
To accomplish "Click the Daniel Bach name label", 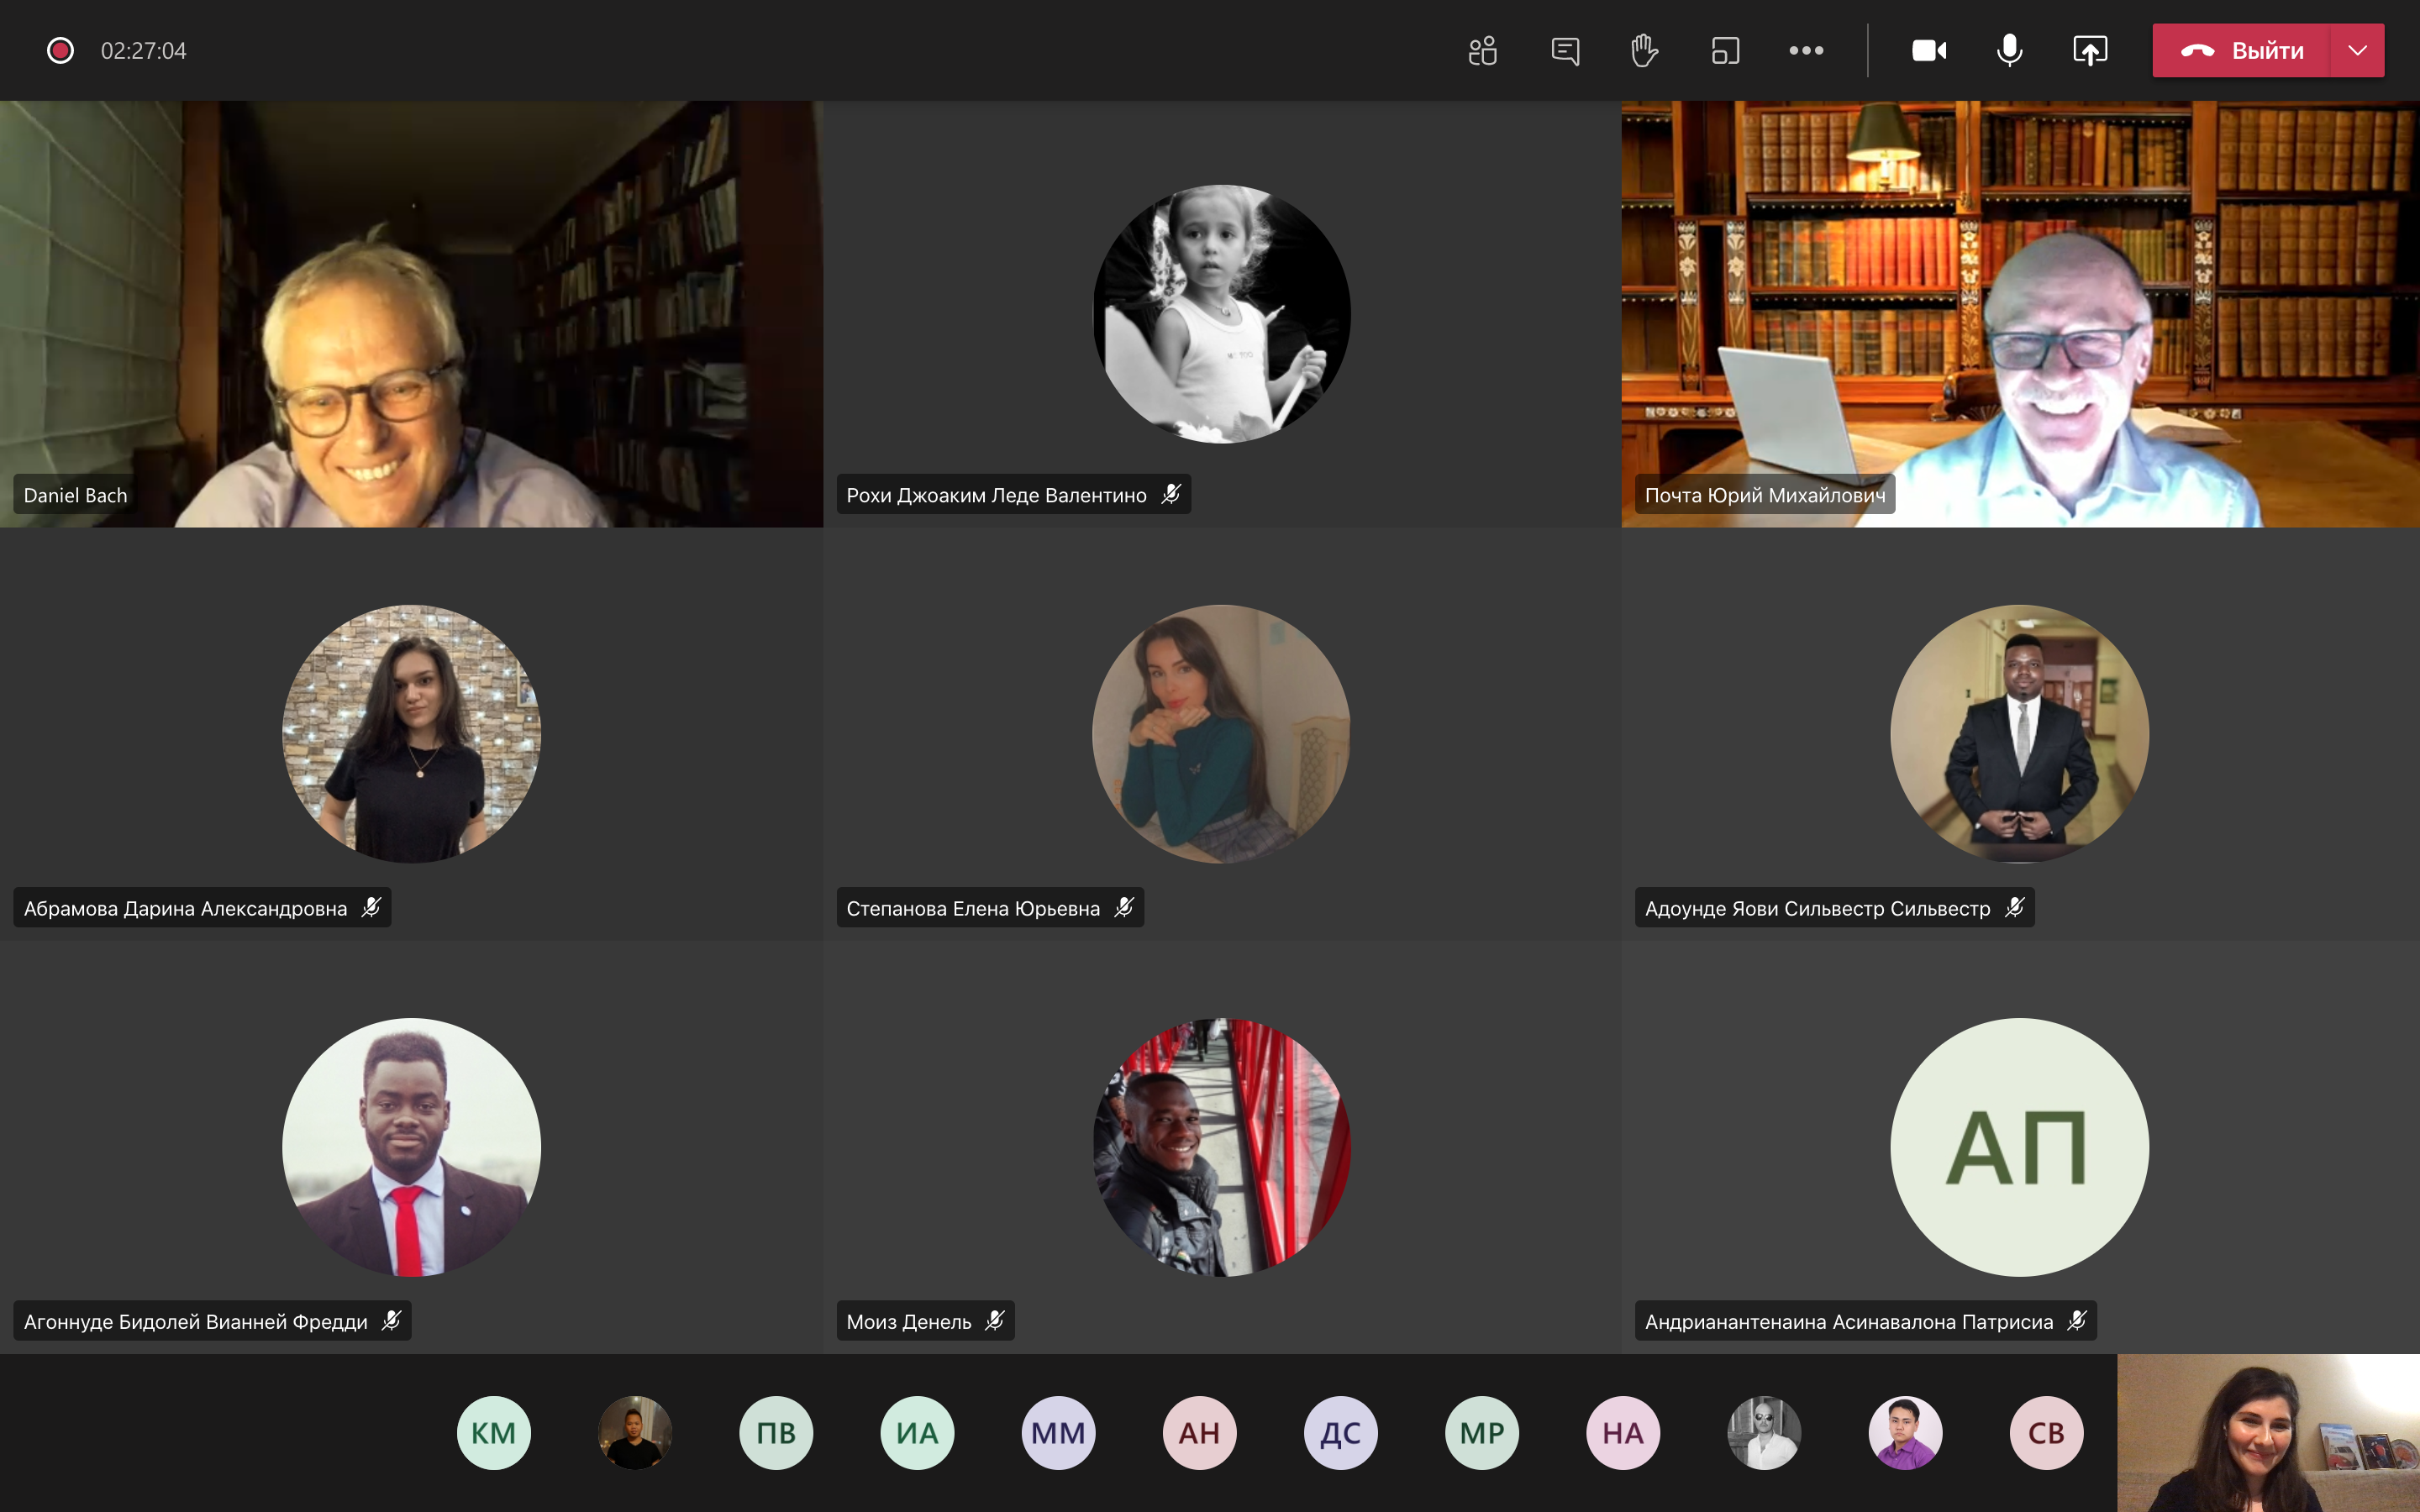I will (75, 495).
